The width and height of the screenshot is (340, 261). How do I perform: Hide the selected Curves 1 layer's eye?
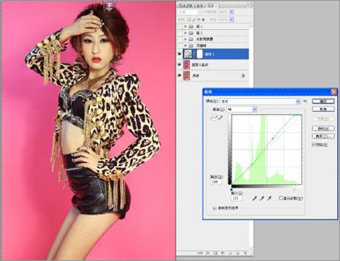pos(179,54)
